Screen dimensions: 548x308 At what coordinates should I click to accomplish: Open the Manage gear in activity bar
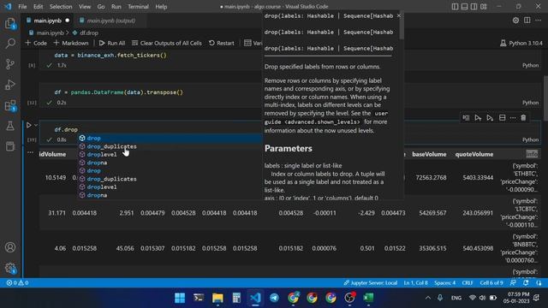coord(10,268)
